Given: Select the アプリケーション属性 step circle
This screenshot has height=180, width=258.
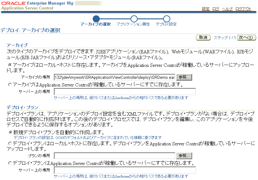Looking at the screenshot, I should click(134, 19).
